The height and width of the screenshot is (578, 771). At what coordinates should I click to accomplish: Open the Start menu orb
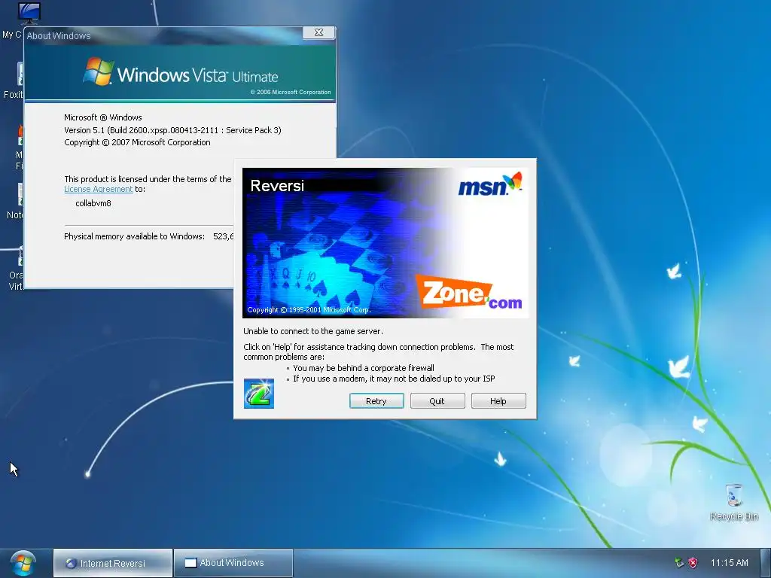pyautogui.click(x=23, y=563)
